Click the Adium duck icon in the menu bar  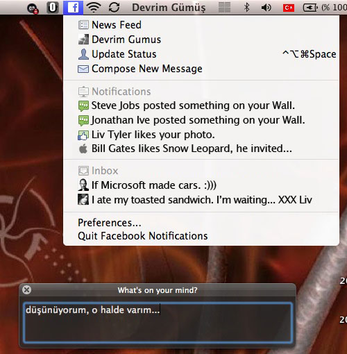[33, 9]
